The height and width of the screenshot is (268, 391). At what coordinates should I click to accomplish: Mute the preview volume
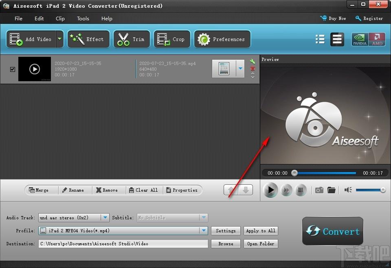[348, 190]
